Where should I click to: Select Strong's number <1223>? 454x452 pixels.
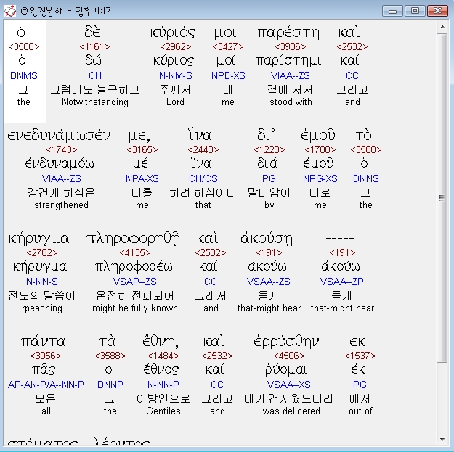pos(269,149)
